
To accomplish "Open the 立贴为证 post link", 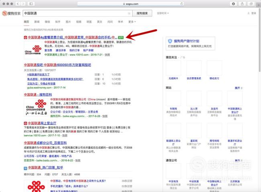I will coord(41,84).
